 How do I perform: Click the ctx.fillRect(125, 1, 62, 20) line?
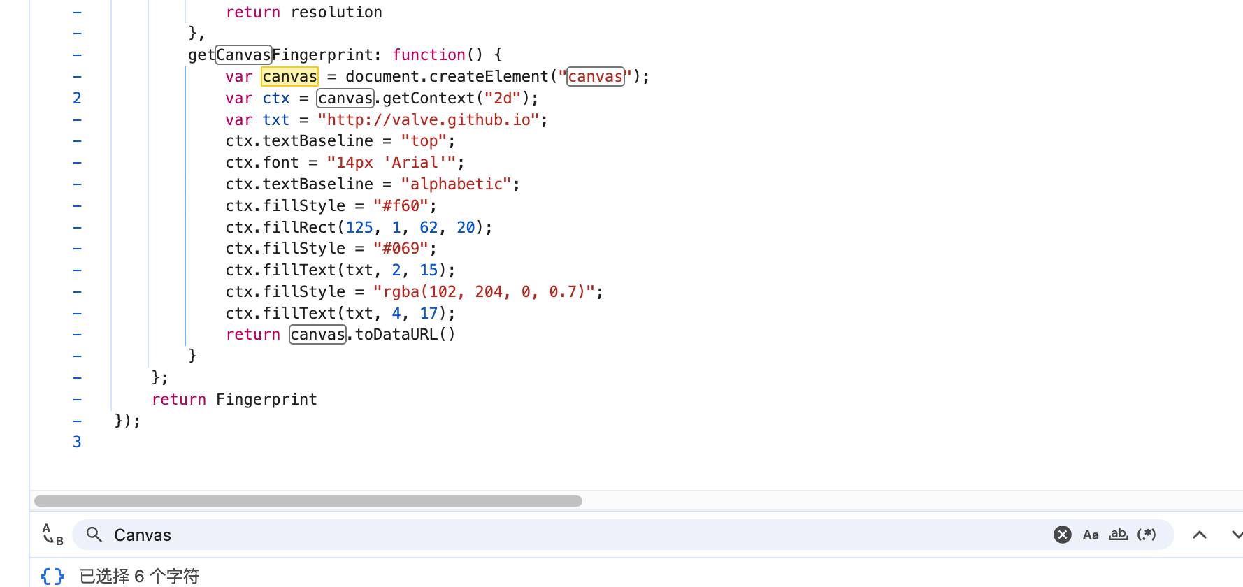pyautogui.click(x=359, y=227)
